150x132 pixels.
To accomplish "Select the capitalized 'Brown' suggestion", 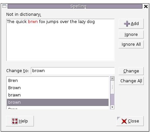I will pyautogui.click(x=58, y=88).
